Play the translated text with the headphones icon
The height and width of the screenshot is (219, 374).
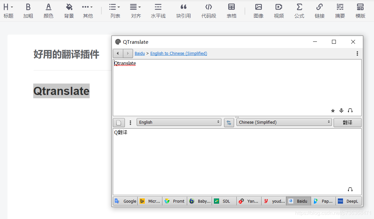[350, 189]
